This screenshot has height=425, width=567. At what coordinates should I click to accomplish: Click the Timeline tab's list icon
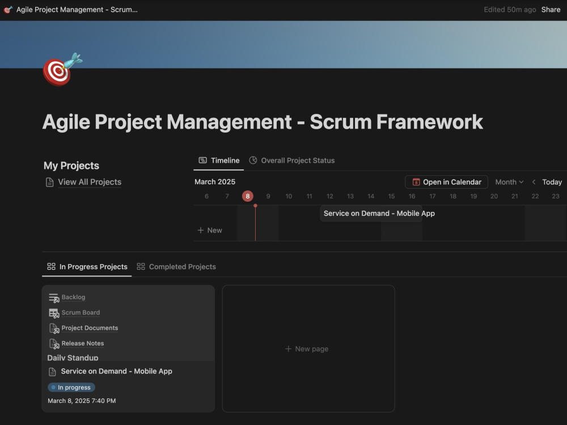[x=203, y=160]
